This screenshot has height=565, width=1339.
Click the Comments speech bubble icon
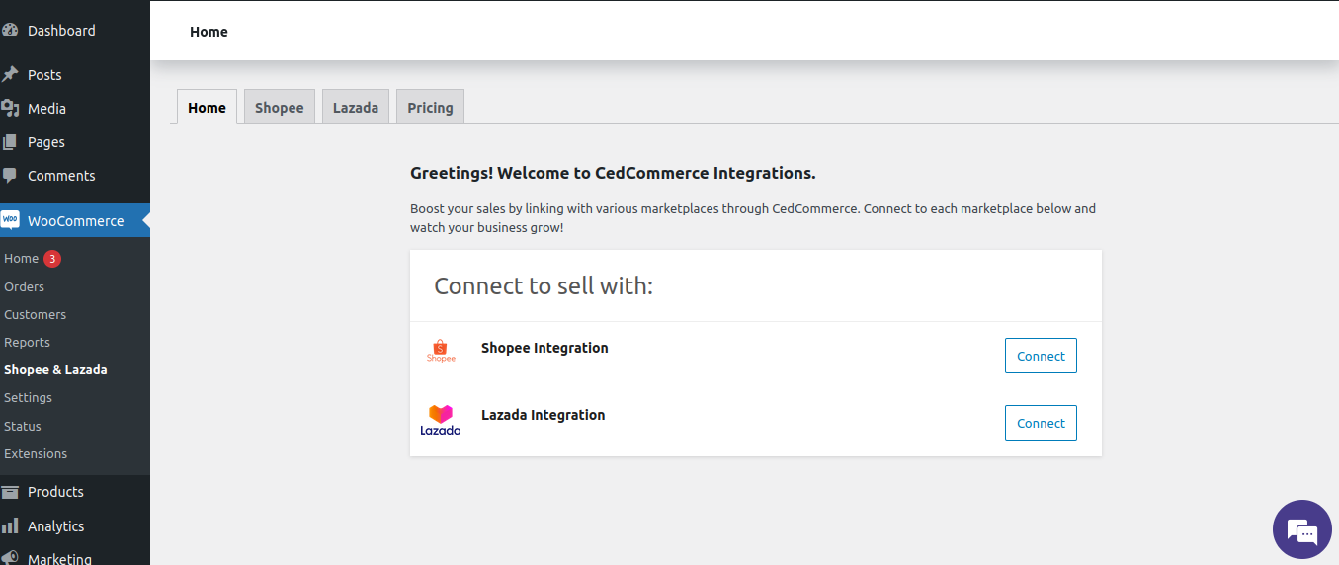(10, 176)
